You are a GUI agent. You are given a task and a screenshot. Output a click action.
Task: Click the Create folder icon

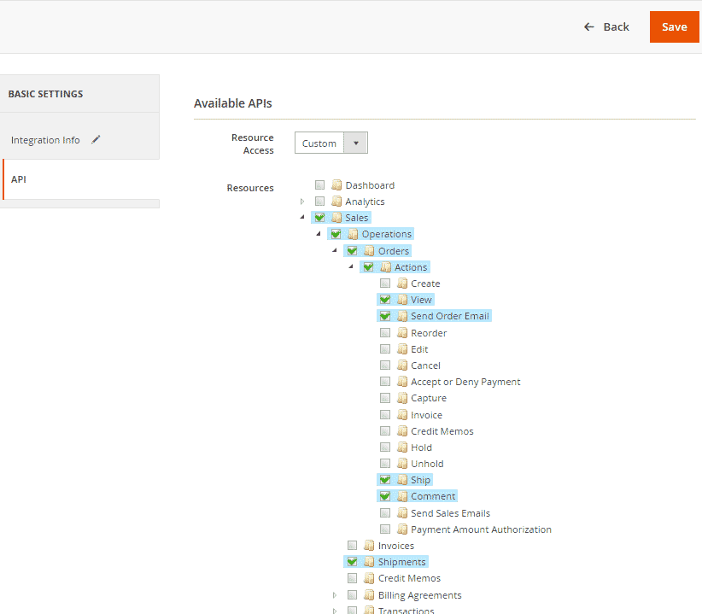point(402,284)
